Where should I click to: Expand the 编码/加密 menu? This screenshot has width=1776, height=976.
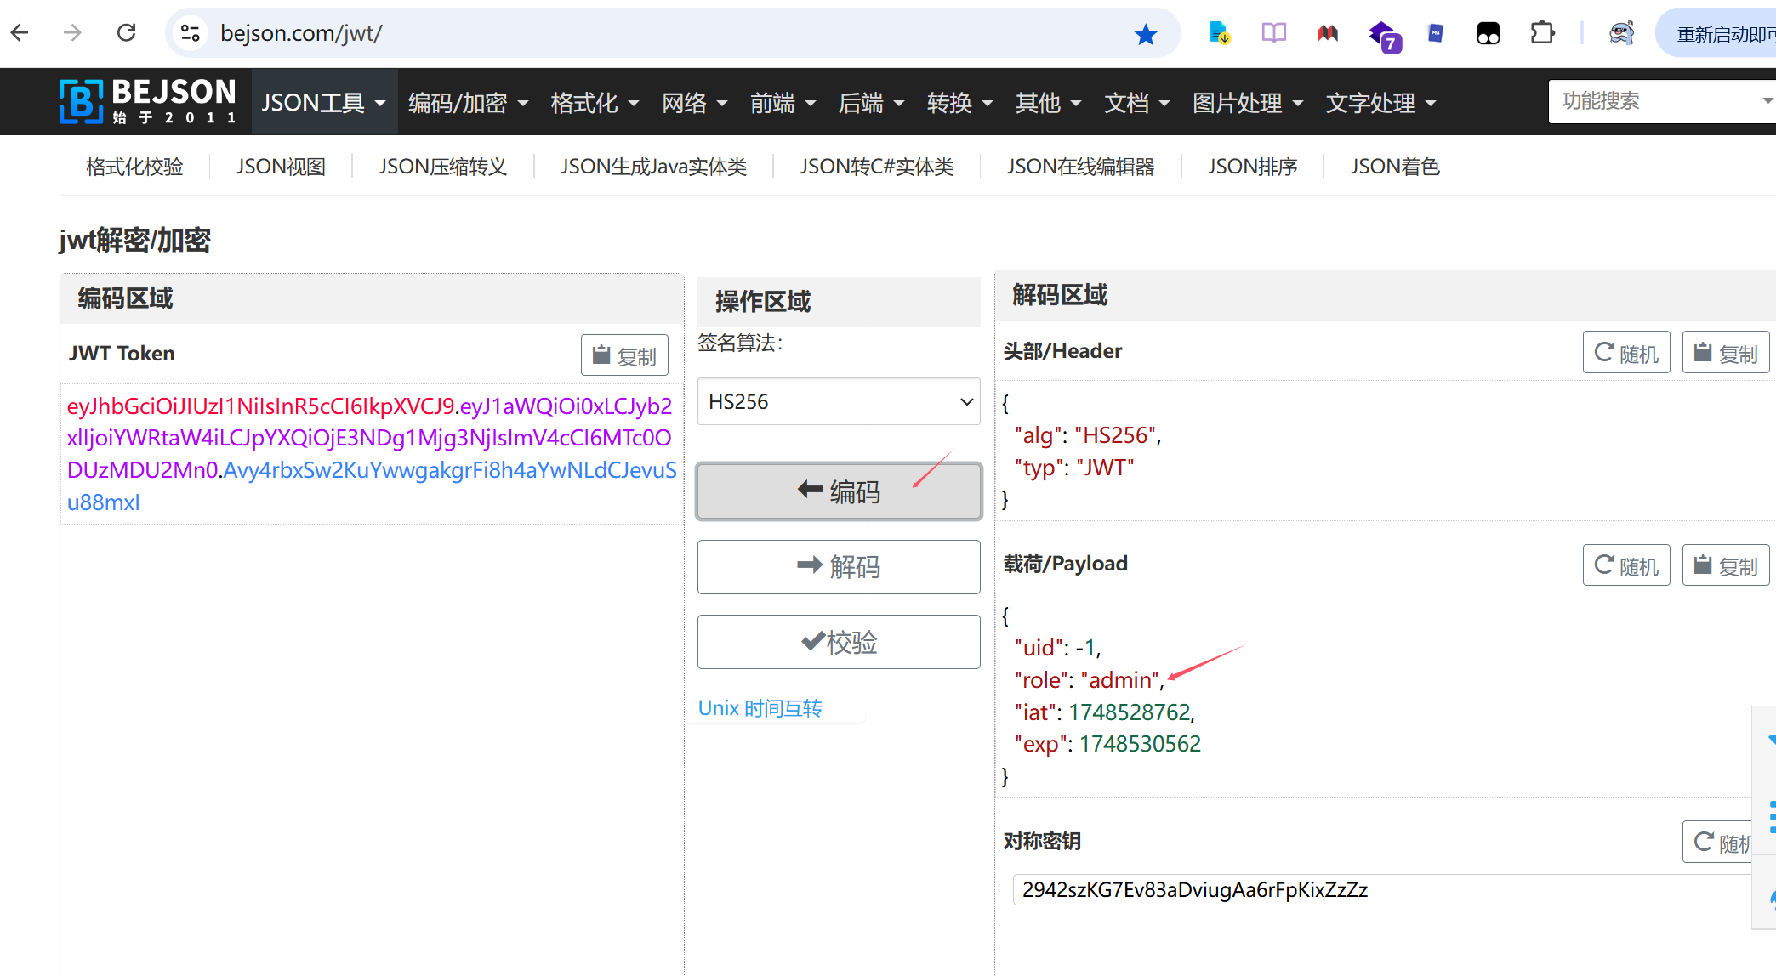(468, 103)
